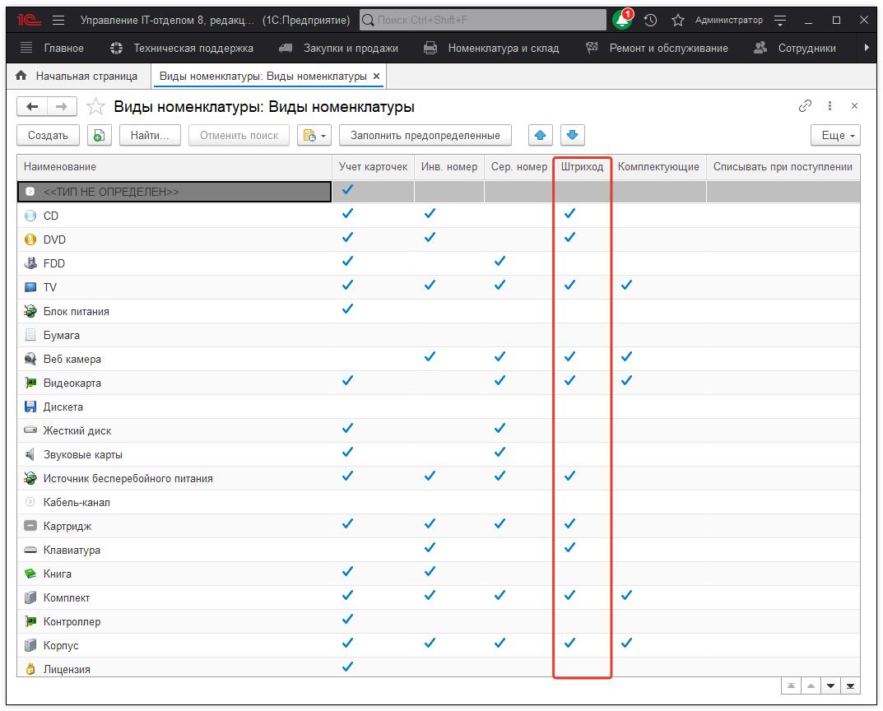Image resolution: width=883 pixels, height=711 pixels.
Task: Open the history clock icon
Action: [650, 20]
